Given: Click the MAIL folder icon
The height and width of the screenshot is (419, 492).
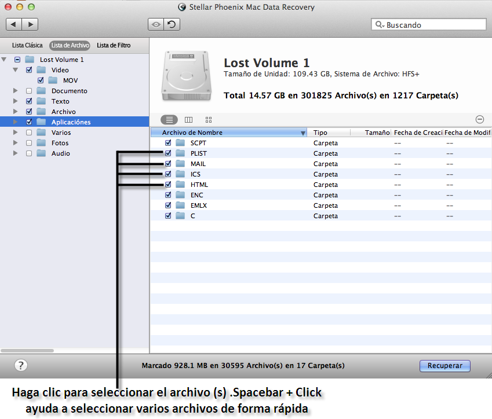Looking at the screenshot, I should point(180,164).
